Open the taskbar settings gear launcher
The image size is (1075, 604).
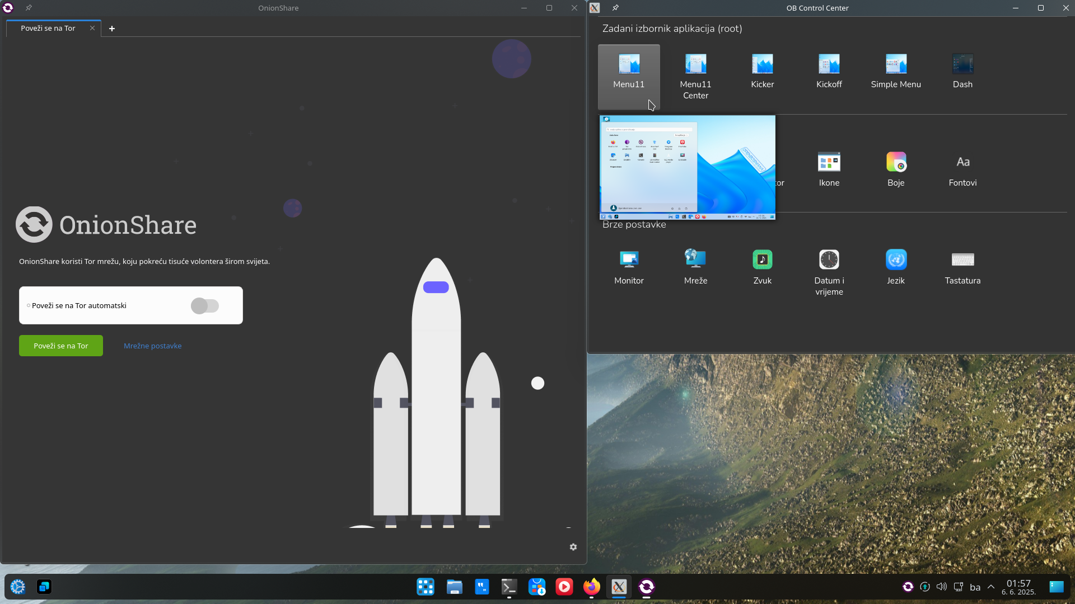tap(18, 587)
